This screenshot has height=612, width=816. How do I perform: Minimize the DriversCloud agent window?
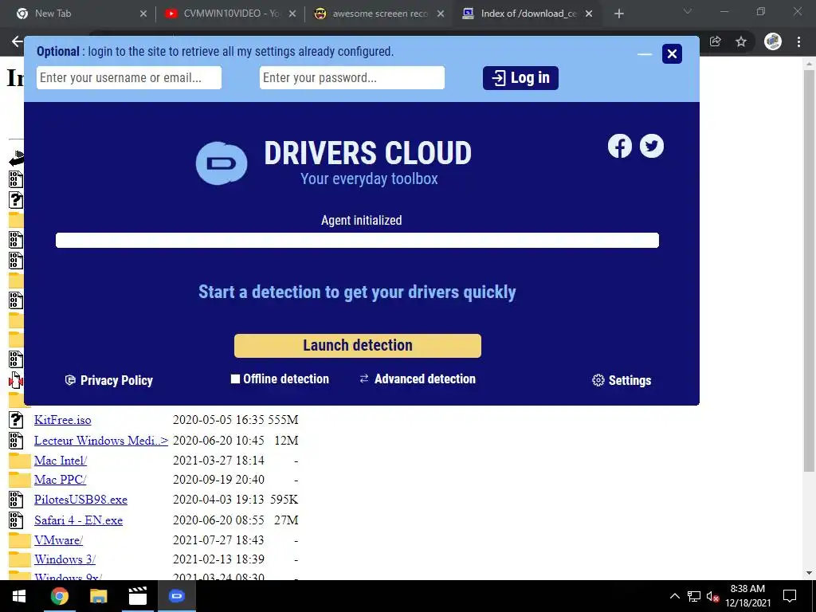pyautogui.click(x=644, y=54)
